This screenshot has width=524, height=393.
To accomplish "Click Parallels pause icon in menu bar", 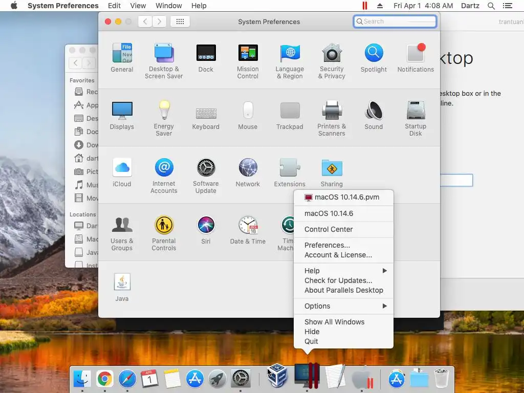I will click(364, 6).
